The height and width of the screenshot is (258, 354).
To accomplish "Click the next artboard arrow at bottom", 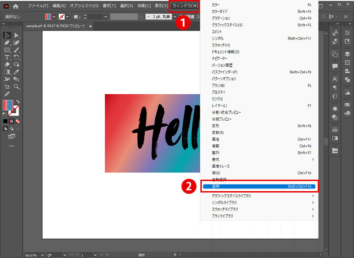I will pos(102,254).
